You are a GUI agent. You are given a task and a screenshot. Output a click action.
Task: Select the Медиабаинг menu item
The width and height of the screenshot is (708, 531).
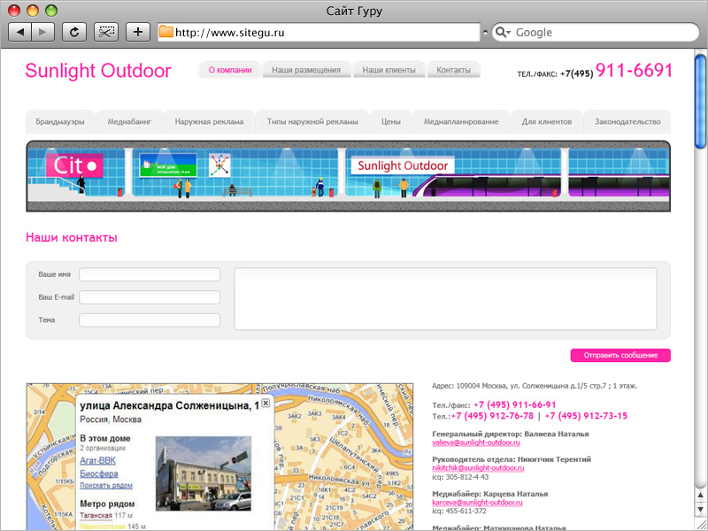[x=129, y=121]
